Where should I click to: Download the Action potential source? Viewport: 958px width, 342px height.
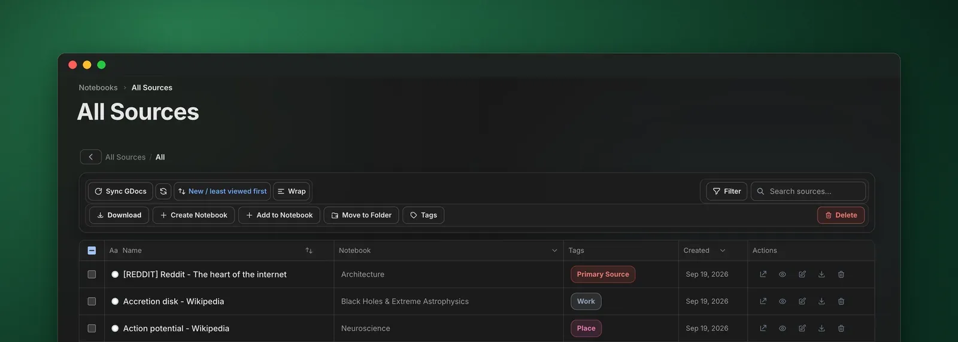821,328
